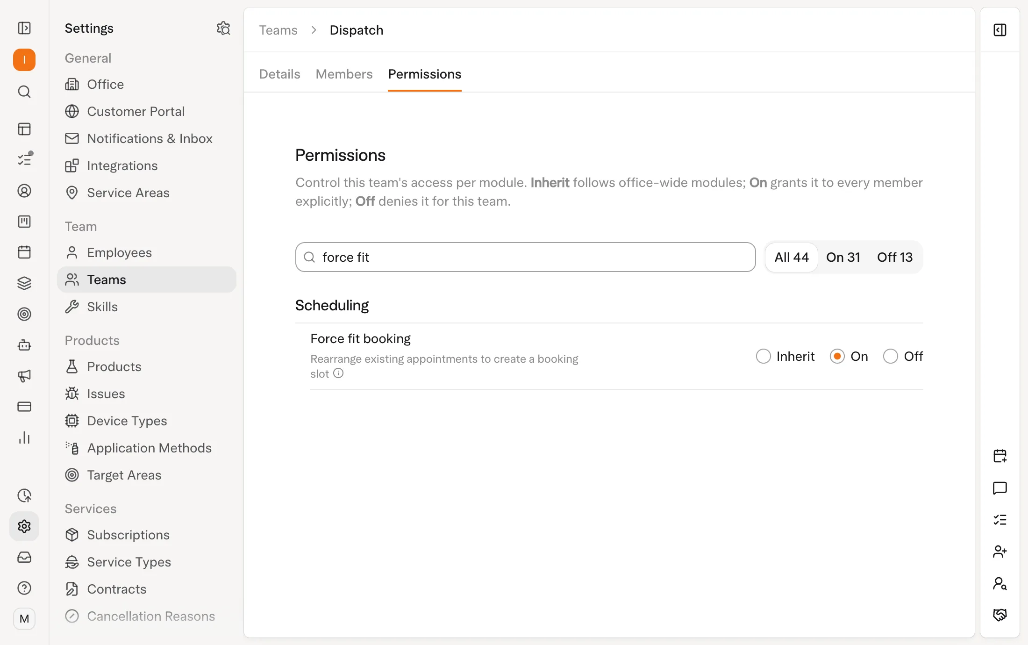Viewport: 1028px width, 645px height.
Task: Open the orange workspace avatar
Action: tap(24, 60)
